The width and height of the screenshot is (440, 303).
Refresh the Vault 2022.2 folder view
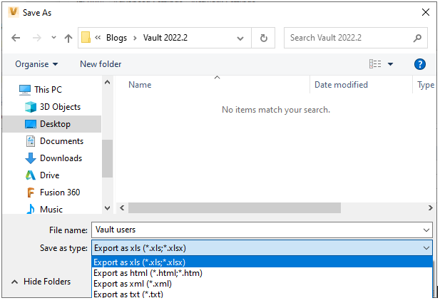(263, 38)
